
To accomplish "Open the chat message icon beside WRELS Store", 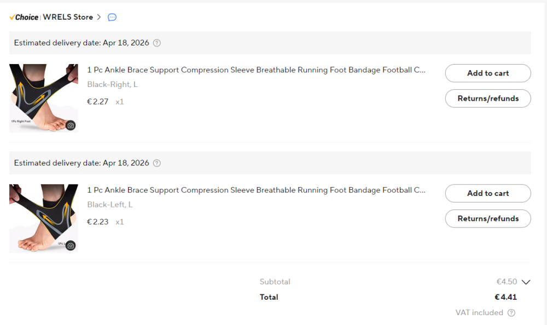I will [112, 17].
